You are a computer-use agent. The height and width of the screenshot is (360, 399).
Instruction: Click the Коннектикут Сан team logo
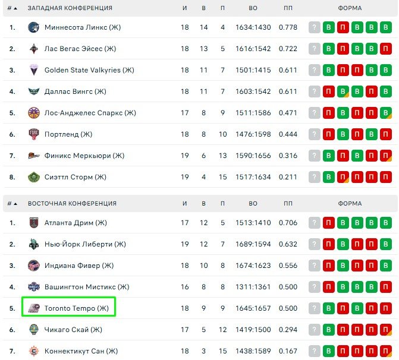point(33,351)
